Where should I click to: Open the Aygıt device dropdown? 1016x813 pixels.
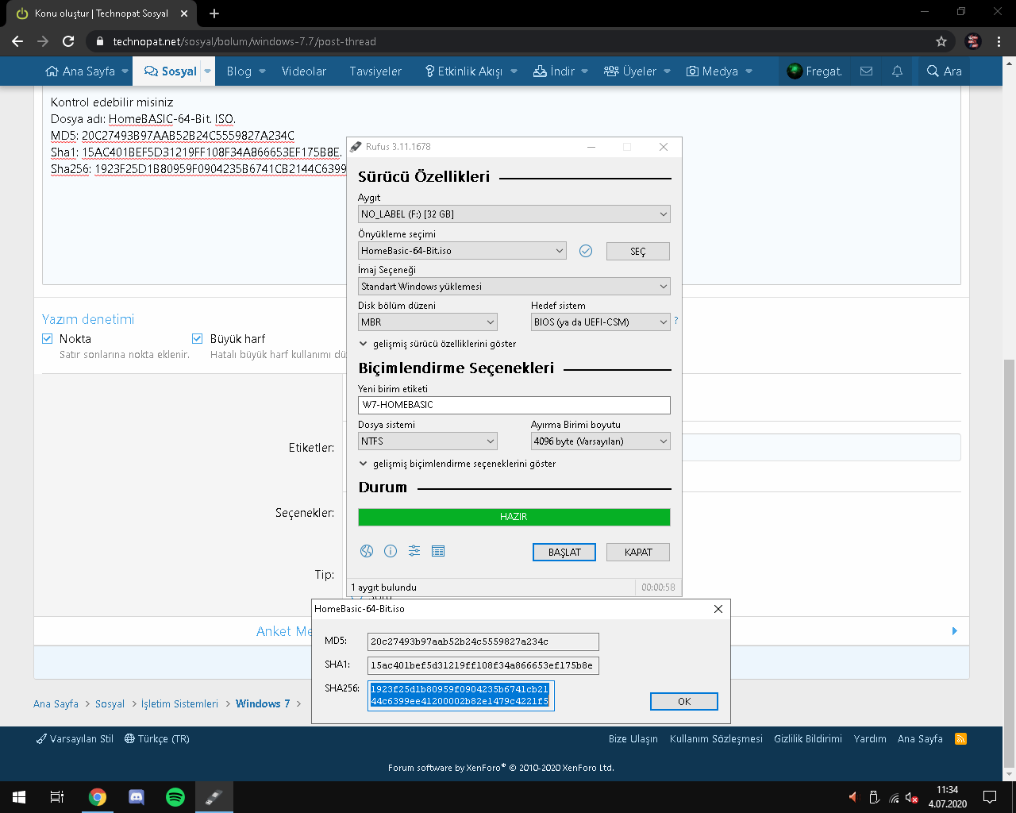click(514, 214)
